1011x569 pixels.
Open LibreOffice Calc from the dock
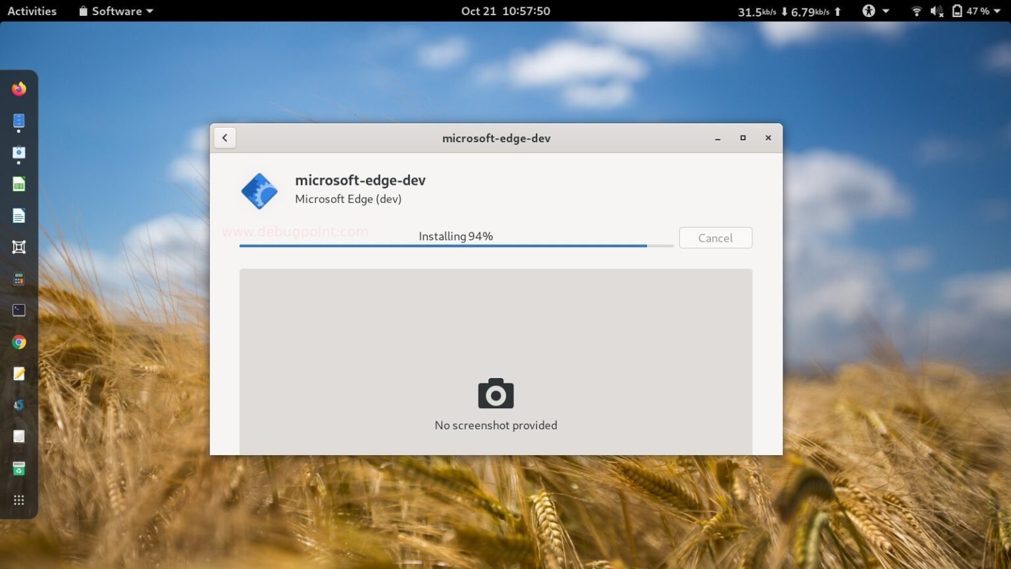point(18,184)
